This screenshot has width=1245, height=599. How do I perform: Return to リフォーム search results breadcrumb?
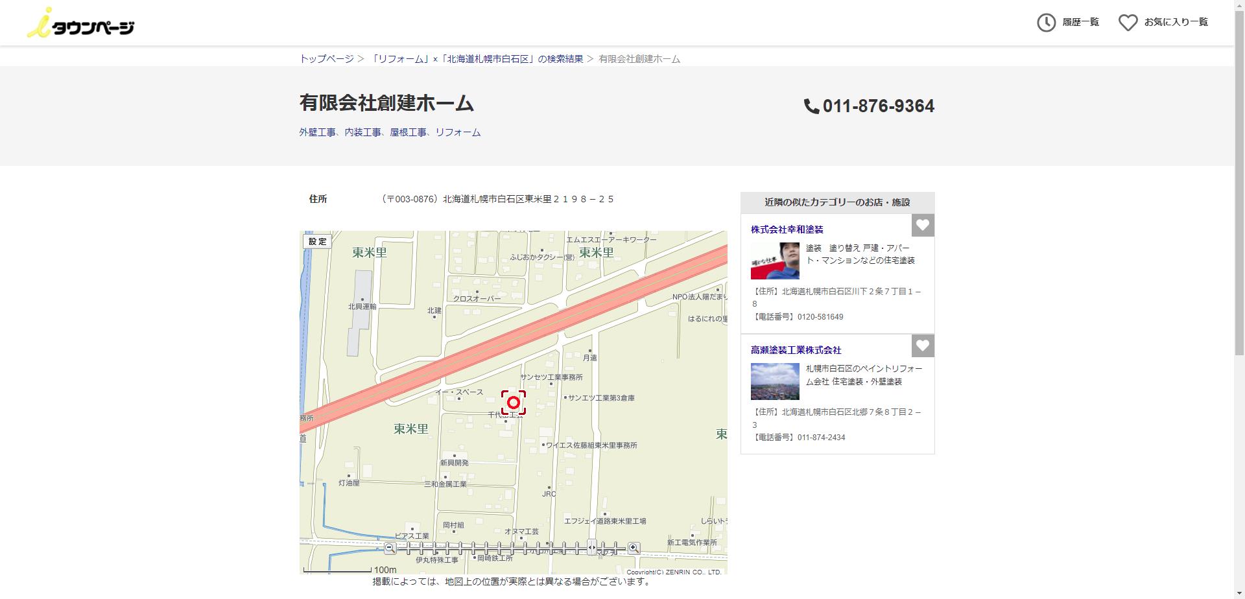477,59
